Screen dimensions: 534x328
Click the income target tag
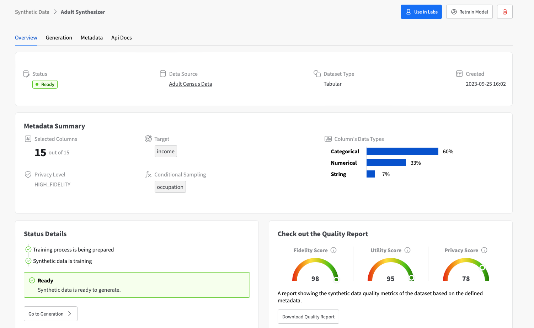[166, 151]
